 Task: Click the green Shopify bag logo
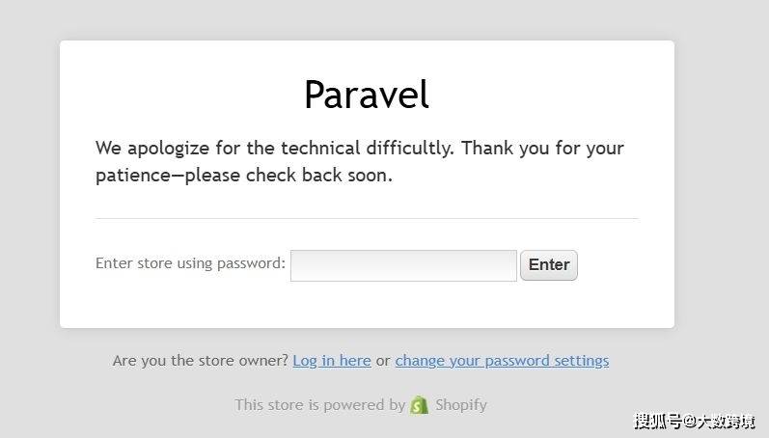coord(420,405)
